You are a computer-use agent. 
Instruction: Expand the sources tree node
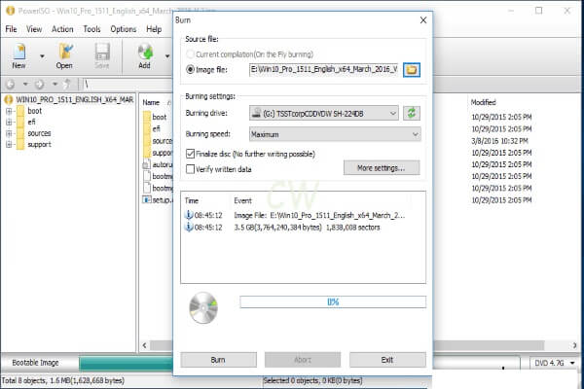coord(9,133)
